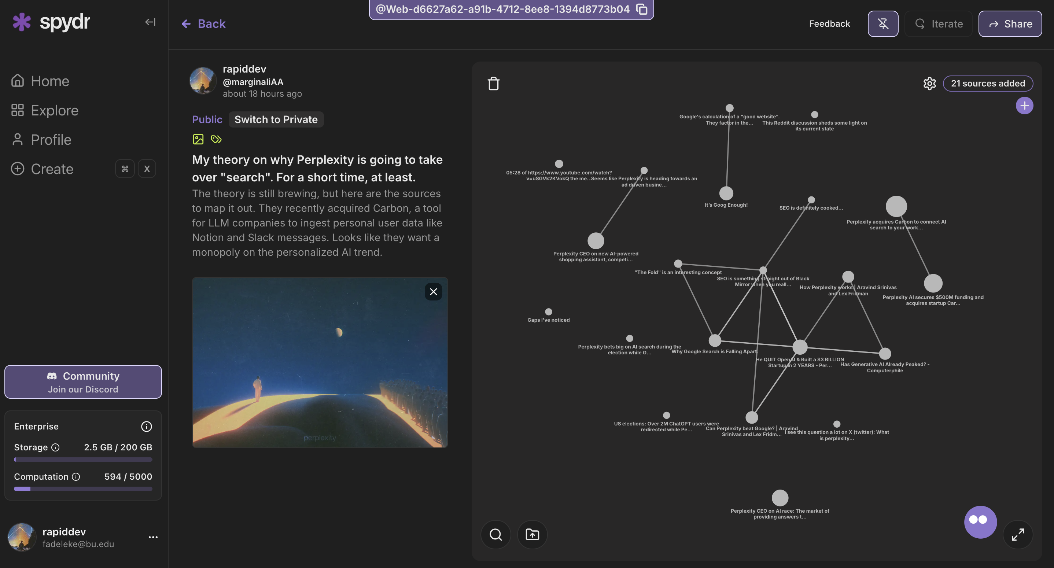
Task: Click the search magnifier in graph panel
Action: [495, 534]
